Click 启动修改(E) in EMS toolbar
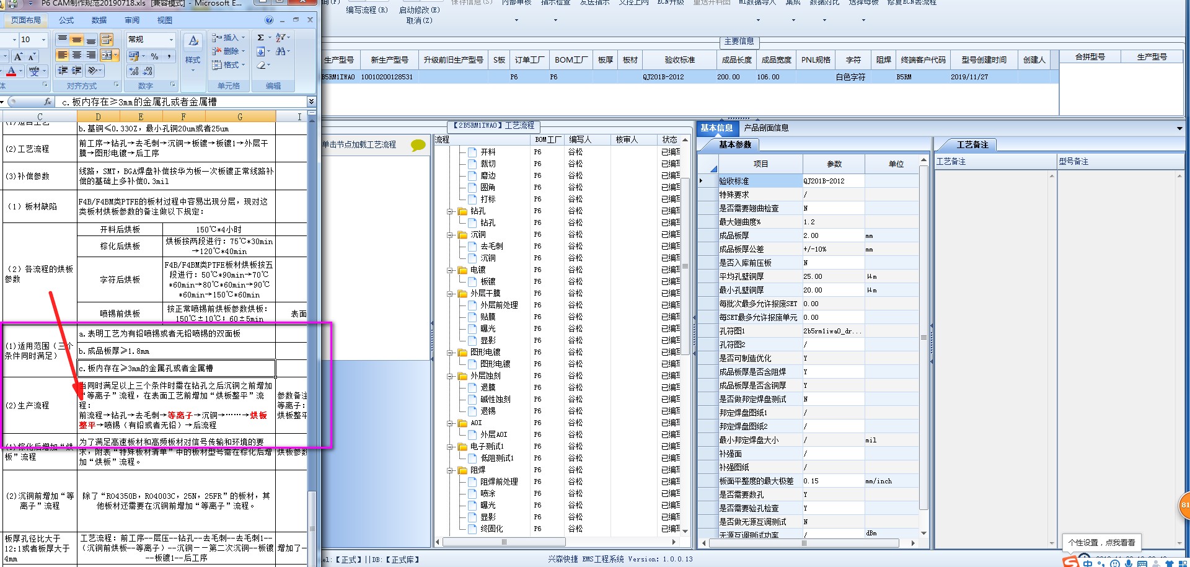This screenshot has width=1190, height=567. (420, 10)
